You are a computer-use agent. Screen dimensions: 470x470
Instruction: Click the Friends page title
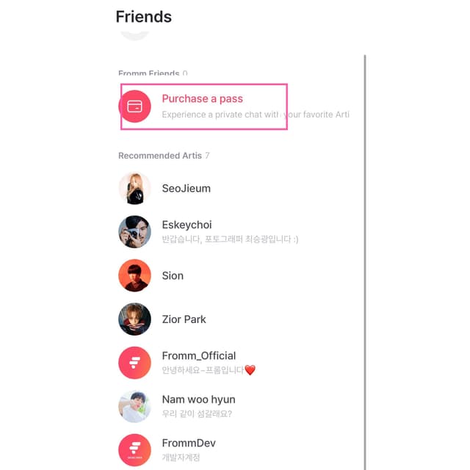coord(143,16)
